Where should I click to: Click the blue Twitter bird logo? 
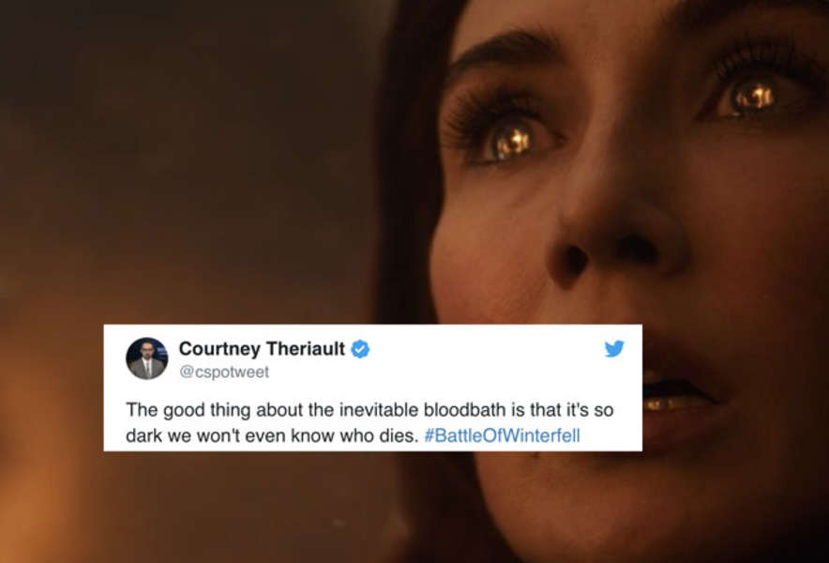tap(614, 349)
